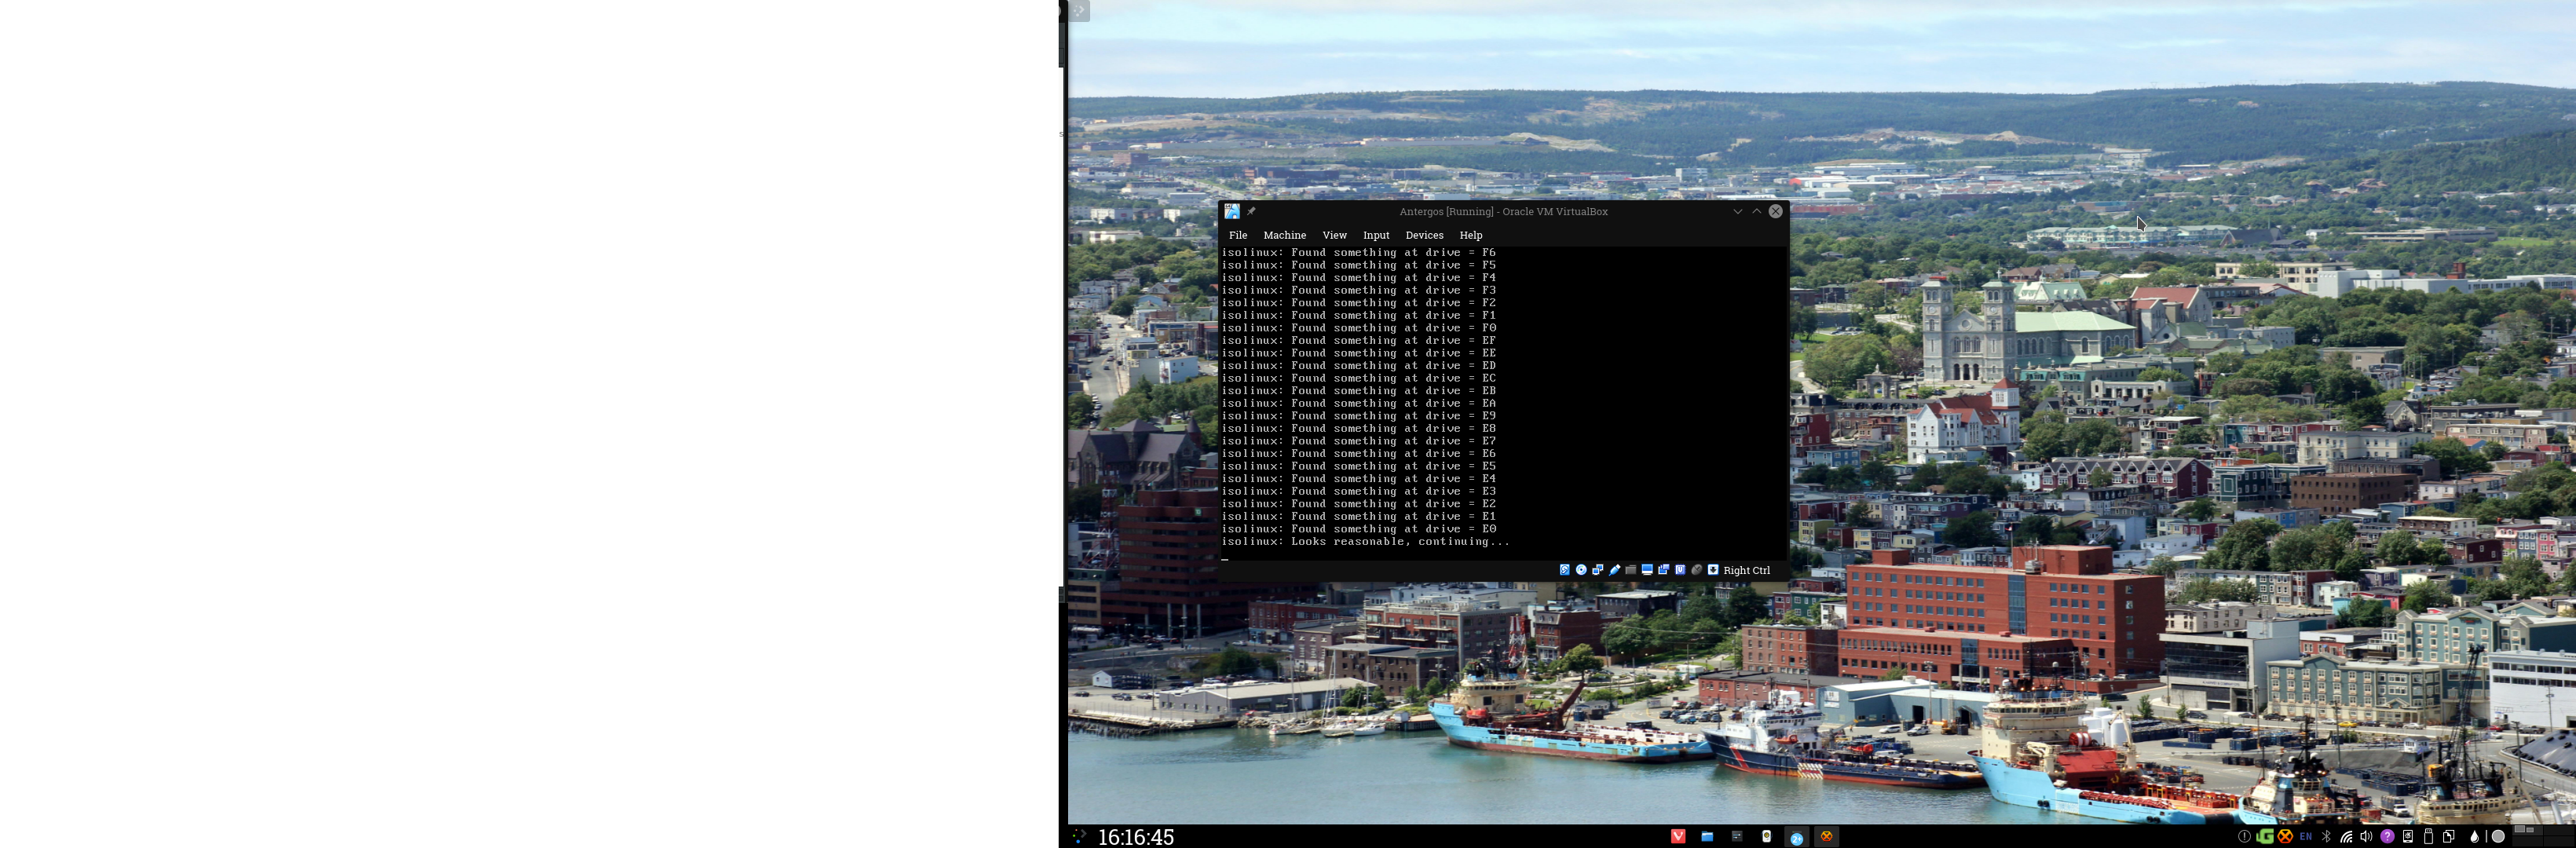
Task: Open grouped taskbar app showing 2+ badge
Action: point(1797,837)
